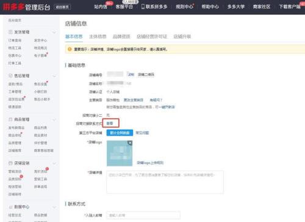Click the orange warning icon in notice bar
Viewport: 305px width, 222px height.
70,49
